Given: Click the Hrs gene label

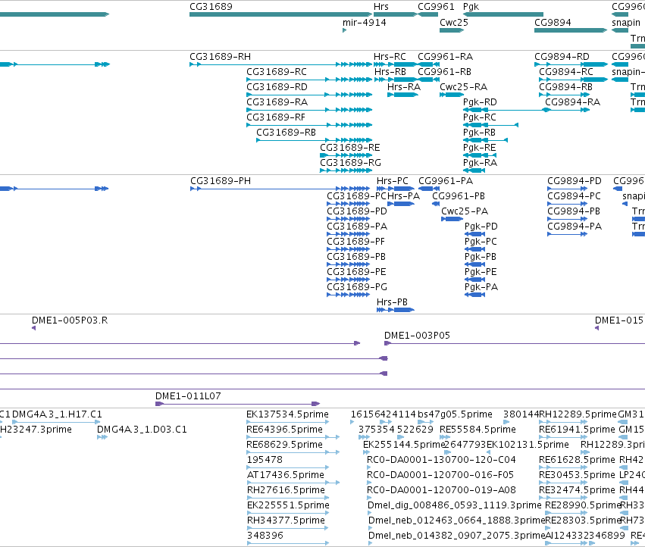Looking at the screenshot, I should [x=381, y=7].
